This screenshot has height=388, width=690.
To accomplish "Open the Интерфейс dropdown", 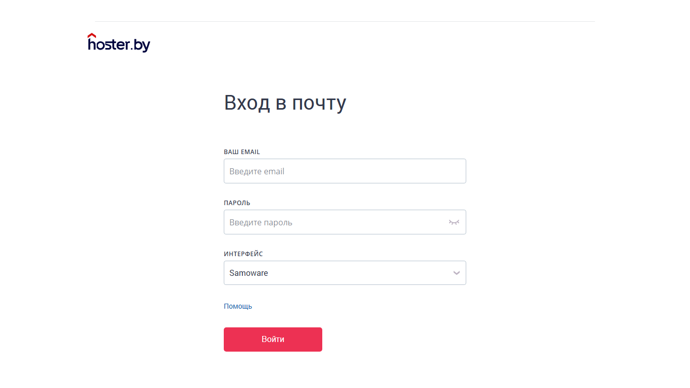I will 344,273.
